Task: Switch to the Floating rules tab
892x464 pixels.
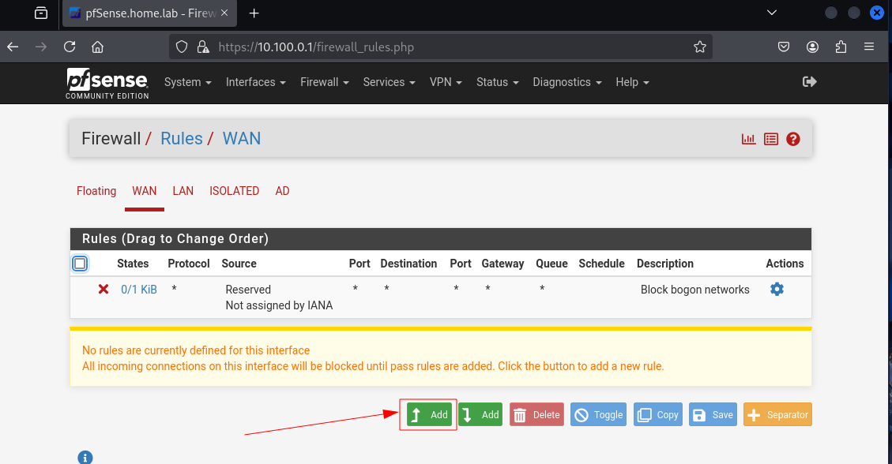Action: (x=96, y=192)
